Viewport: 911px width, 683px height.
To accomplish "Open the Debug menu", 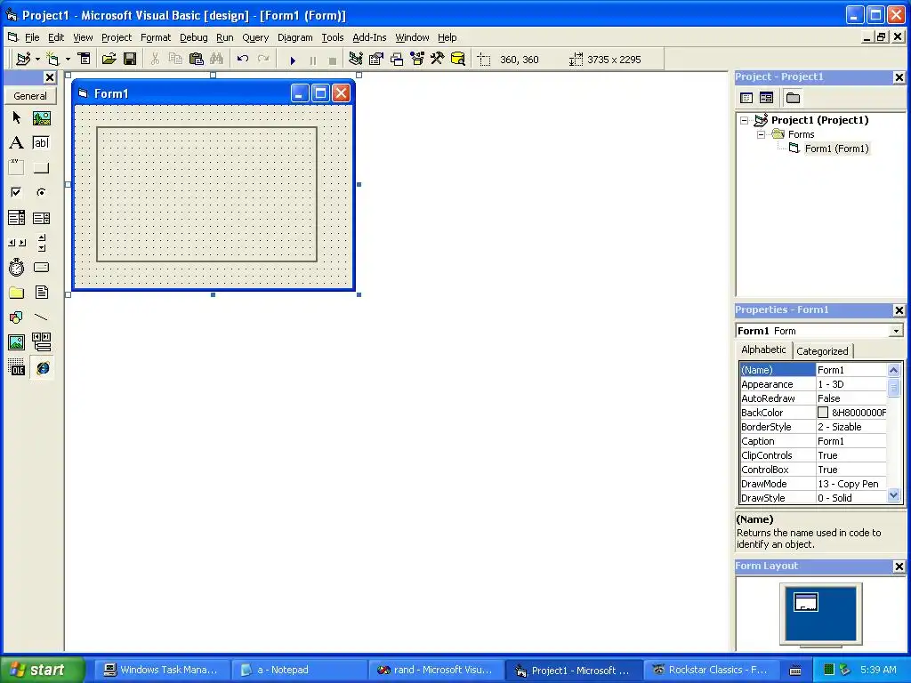I will click(193, 37).
